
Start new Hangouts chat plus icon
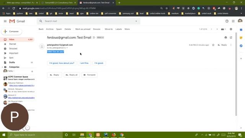[32, 71]
